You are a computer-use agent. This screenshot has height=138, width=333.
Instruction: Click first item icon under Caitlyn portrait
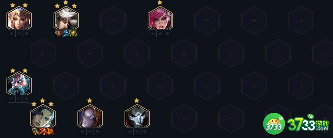(35, 131)
